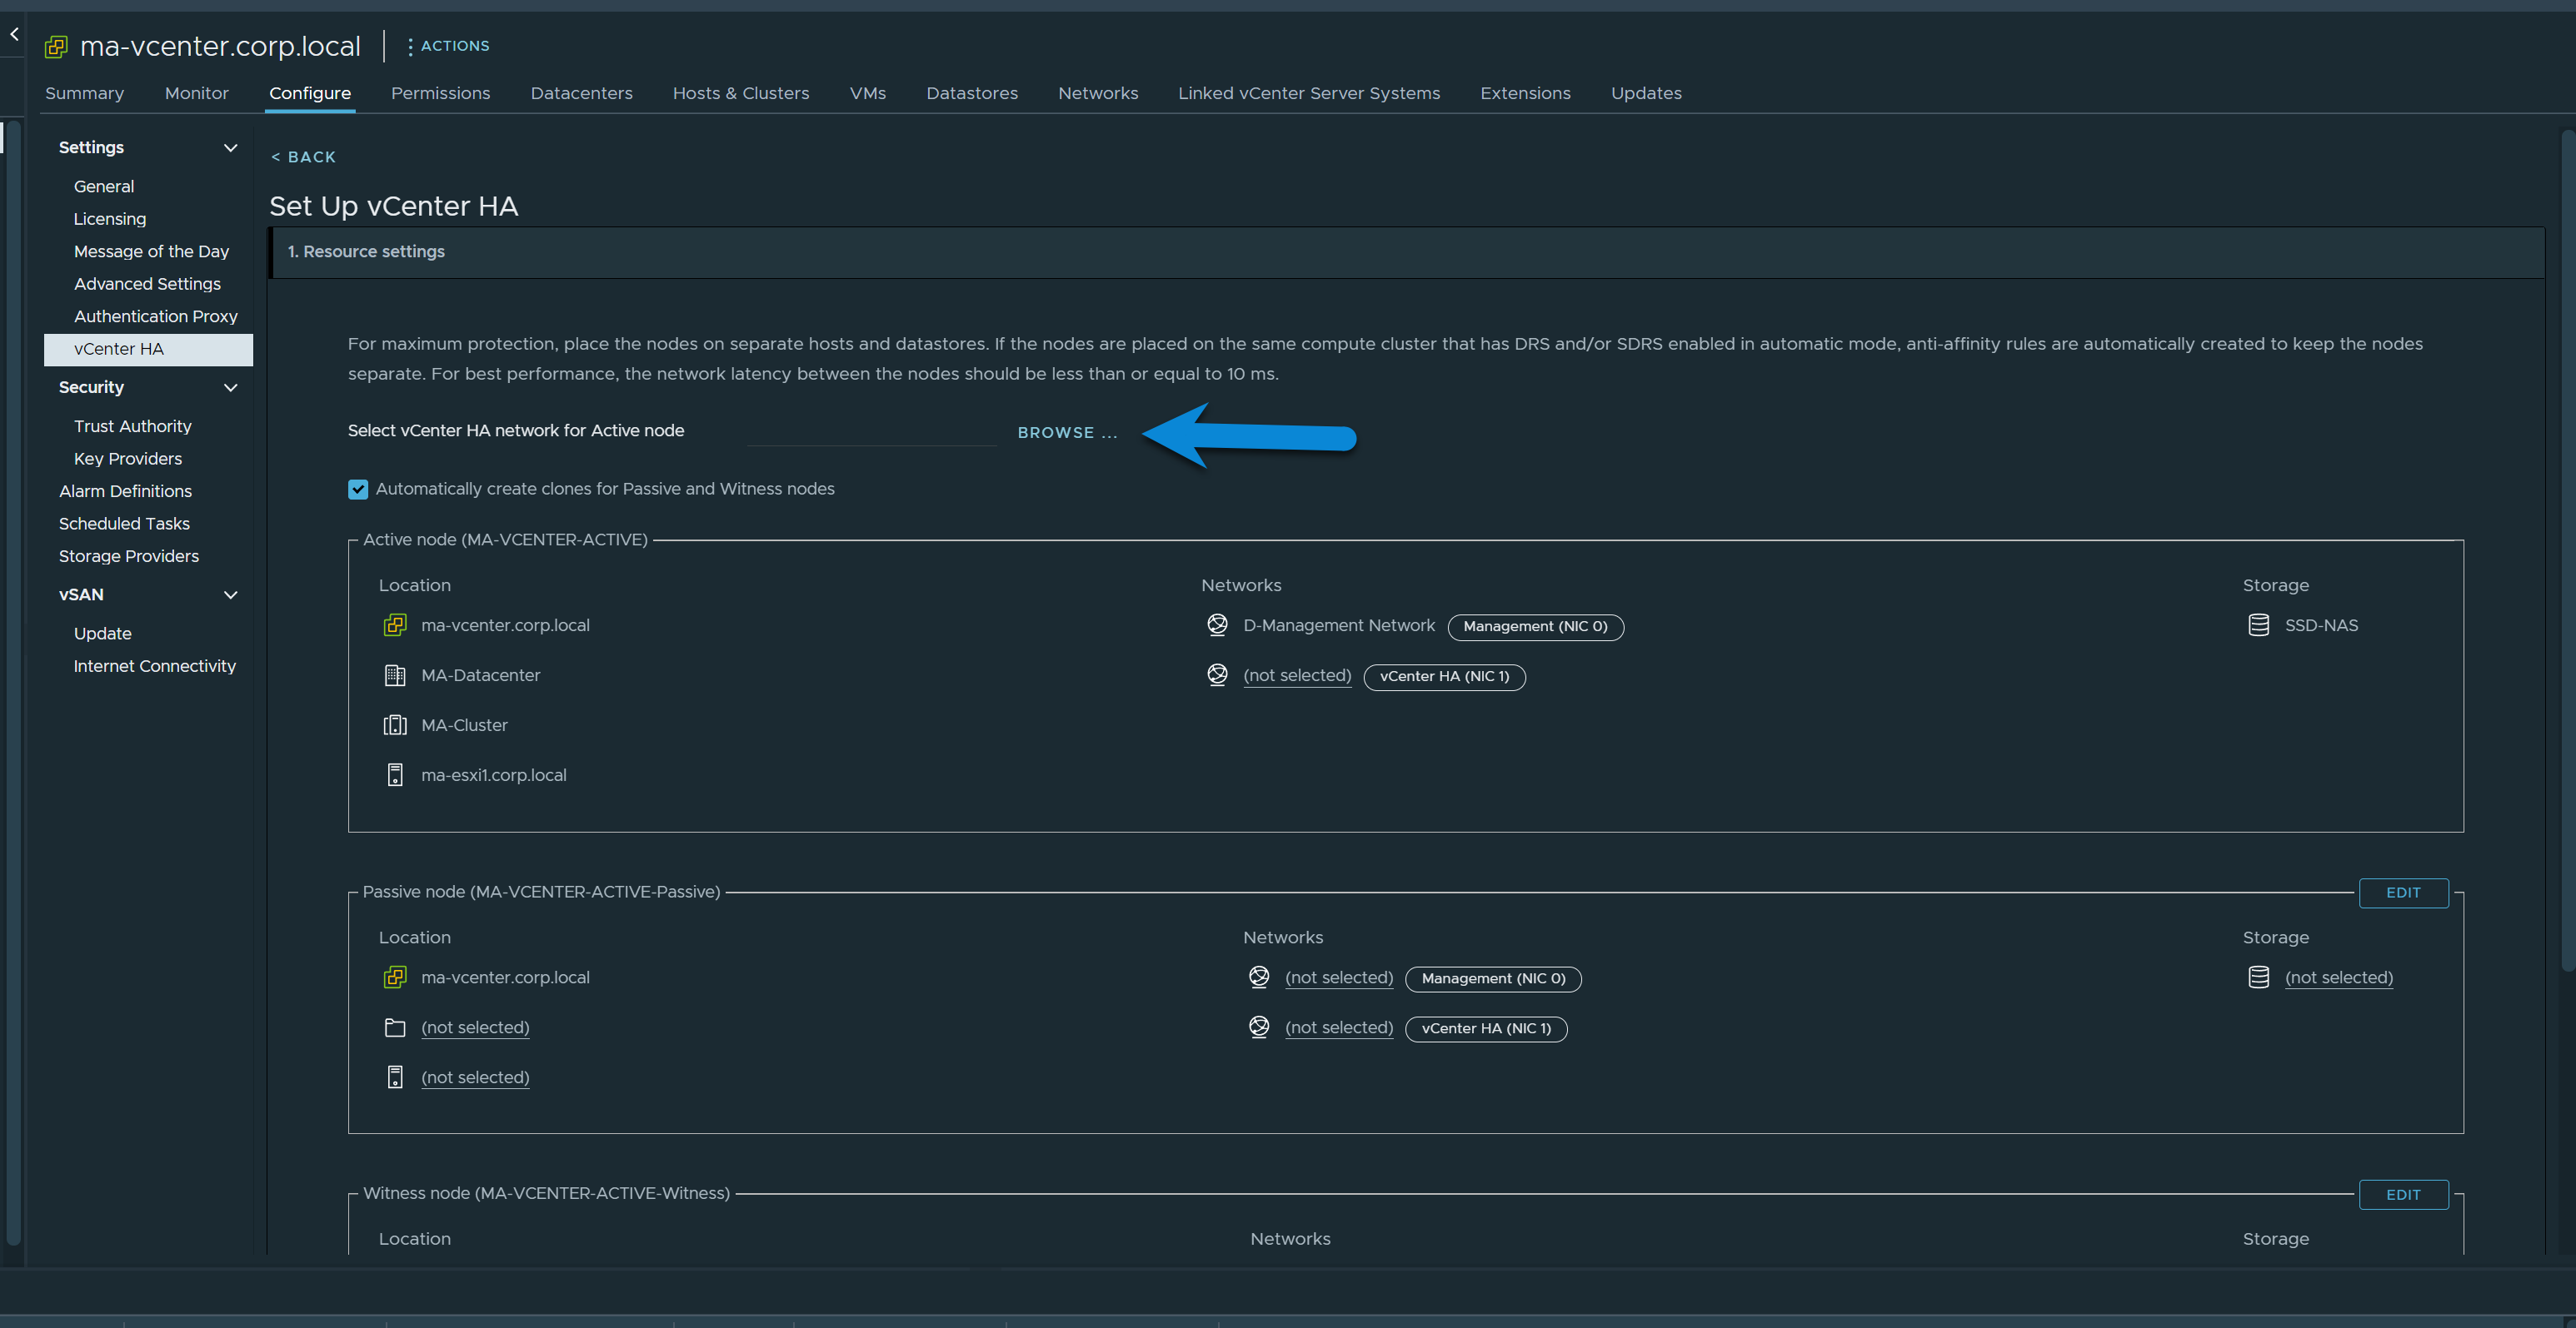Click D-Management Network icon
The height and width of the screenshot is (1328, 2576).
[x=1217, y=625]
